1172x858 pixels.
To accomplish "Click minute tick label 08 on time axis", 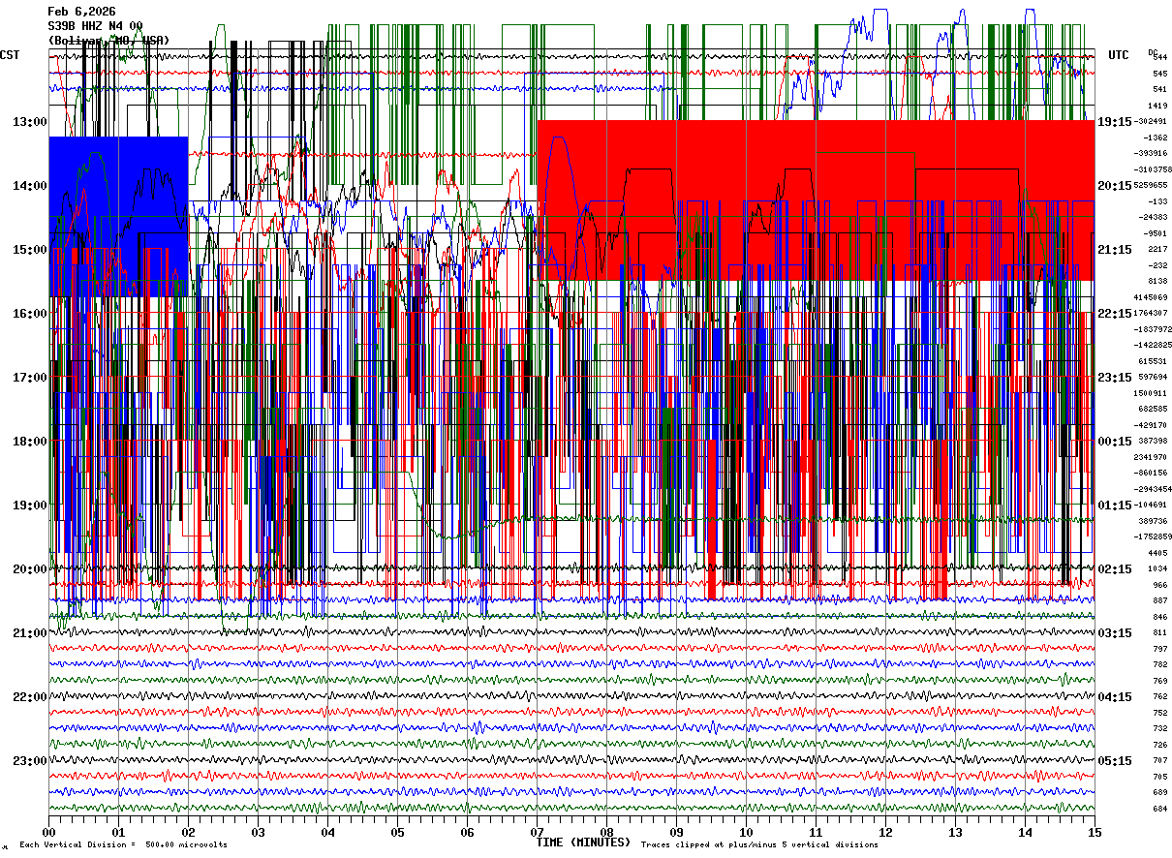I will (606, 832).
